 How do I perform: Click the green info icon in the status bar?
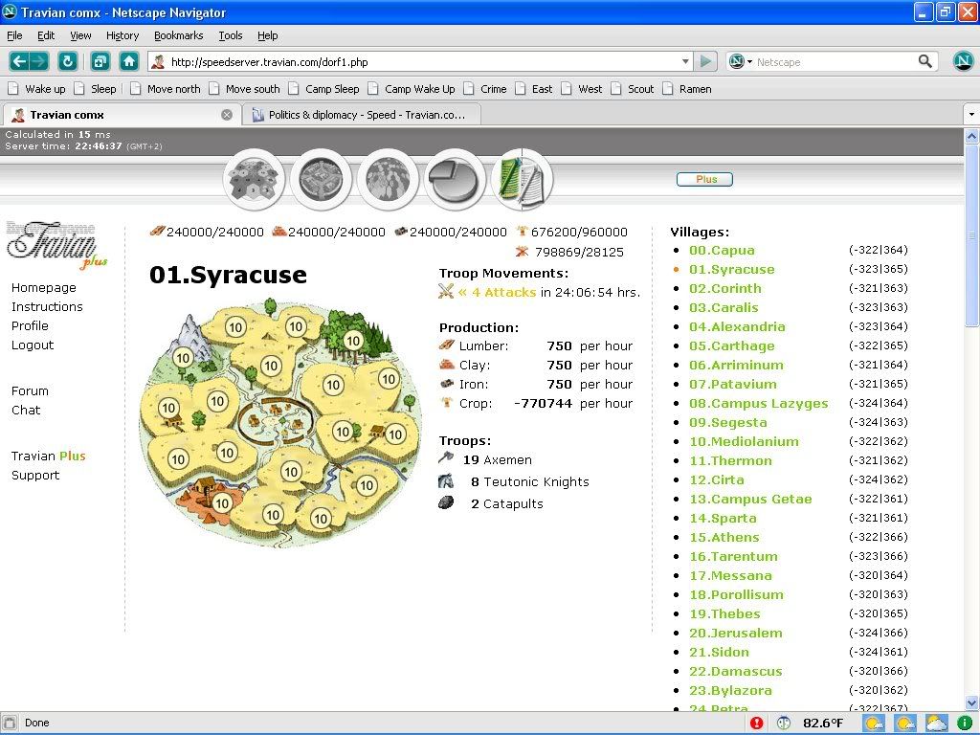pyautogui.click(x=965, y=724)
